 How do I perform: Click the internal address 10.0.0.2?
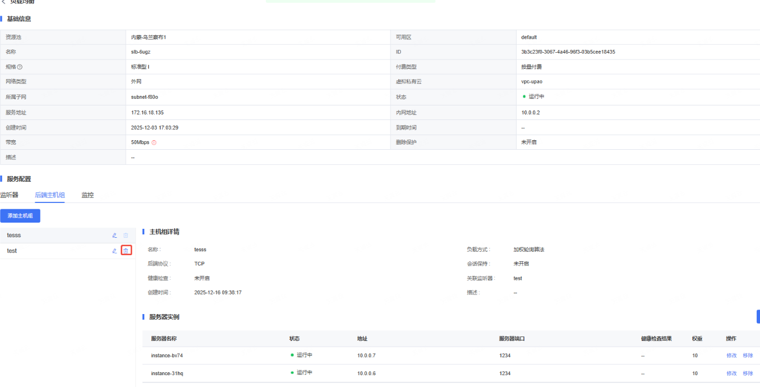(x=530, y=112)
